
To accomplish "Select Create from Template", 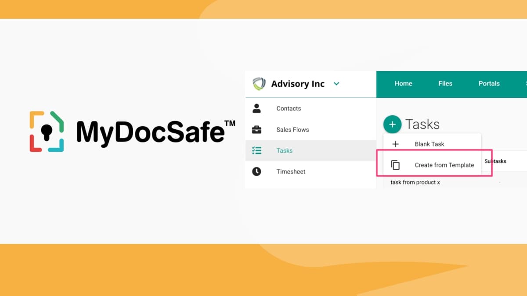I will (444, 165).
